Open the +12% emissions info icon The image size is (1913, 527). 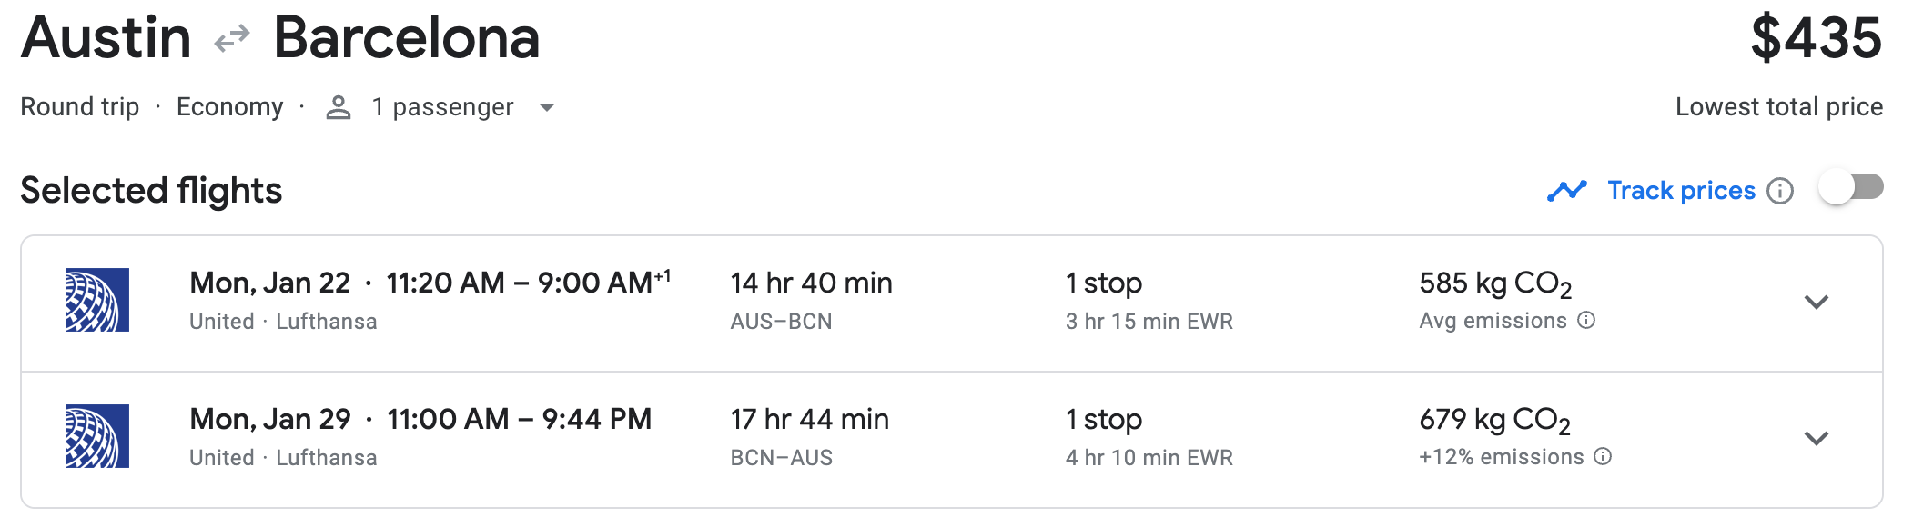(1604, 457)
